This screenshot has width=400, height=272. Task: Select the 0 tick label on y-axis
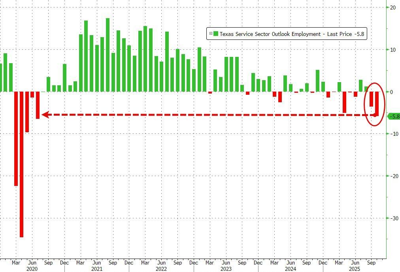coord(391,92)
